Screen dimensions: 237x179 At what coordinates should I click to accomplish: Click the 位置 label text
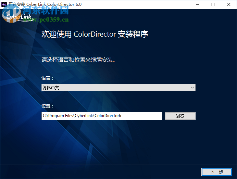[47, 106]
